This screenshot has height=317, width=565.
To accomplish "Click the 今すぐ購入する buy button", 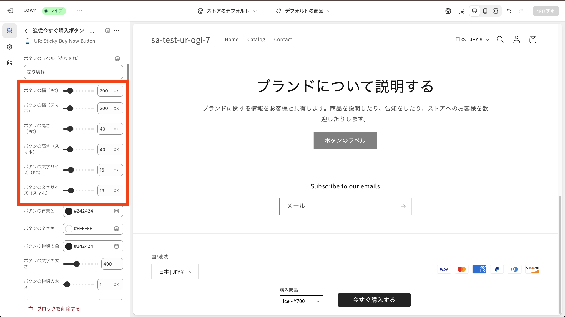I will tap(374, 300).
